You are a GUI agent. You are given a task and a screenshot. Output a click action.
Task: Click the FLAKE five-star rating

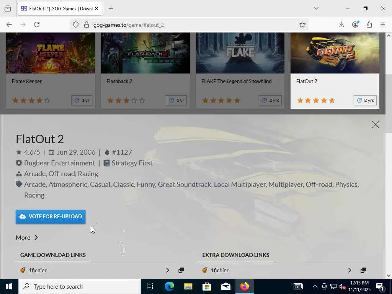pos(221,101)
